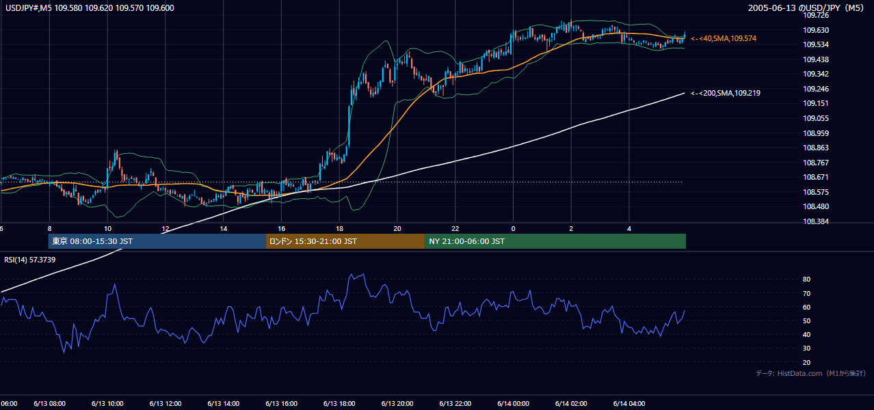
Task: Click price axis value 109.342
Action: [x=816, y=74]
